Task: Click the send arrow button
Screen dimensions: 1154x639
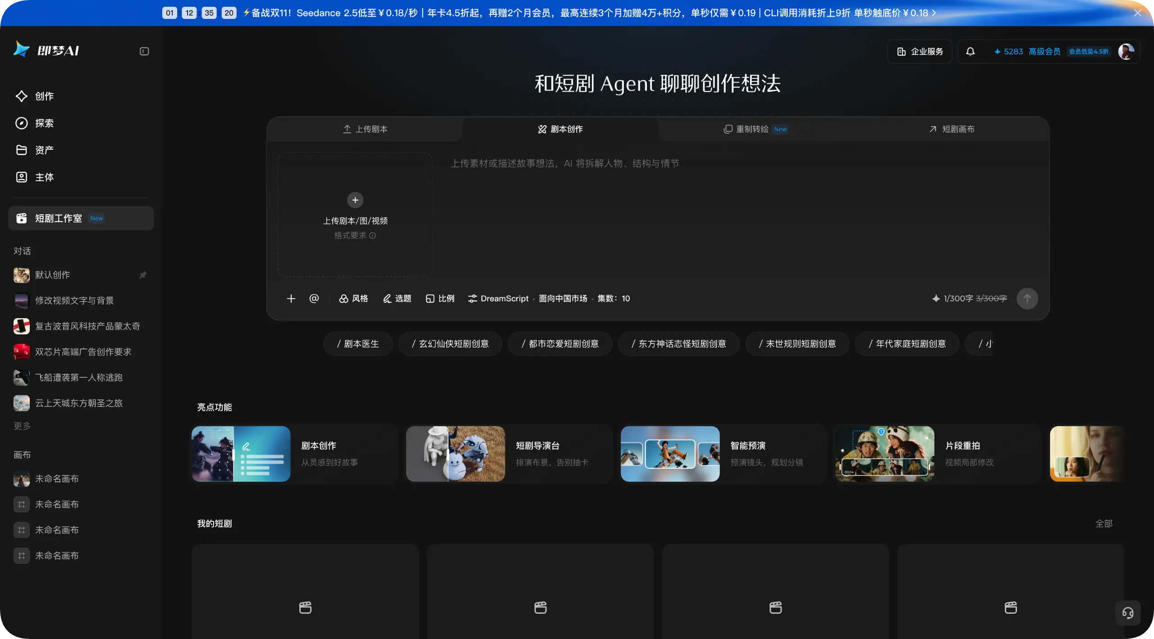Action: tap(1027, 298)
